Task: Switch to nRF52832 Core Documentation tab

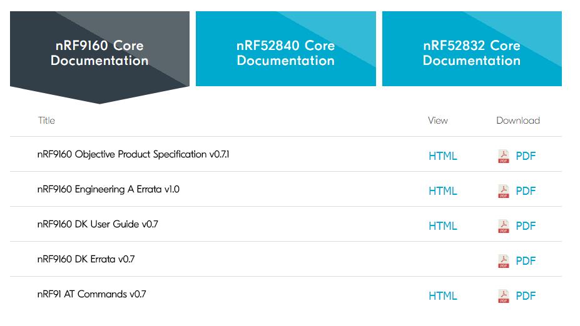Action: coord(472,53)
